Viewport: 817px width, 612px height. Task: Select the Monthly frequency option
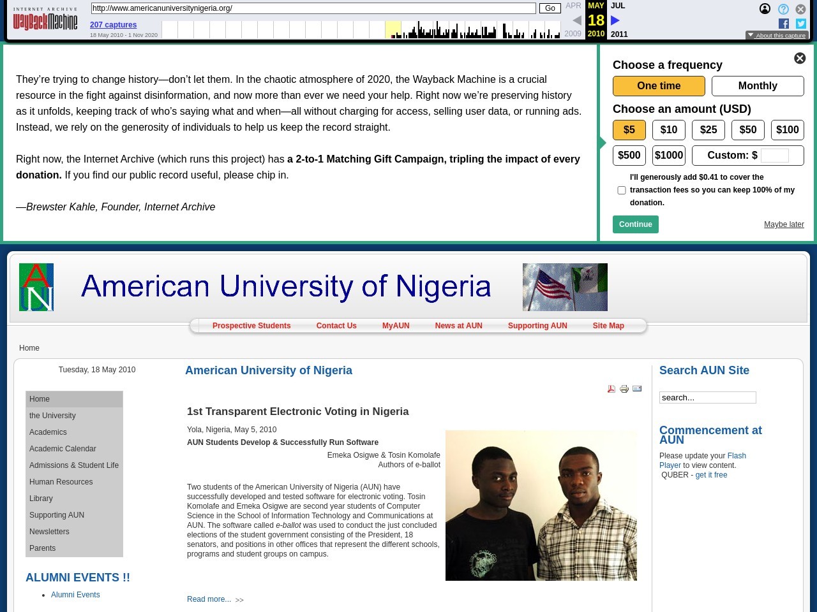pyautogui.click(x=758, y=86)
